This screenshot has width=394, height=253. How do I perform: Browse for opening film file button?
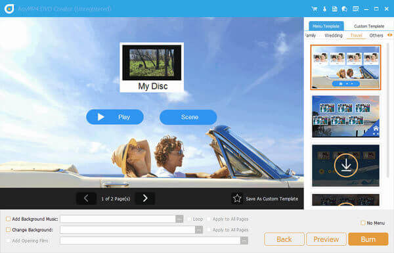tap(244, 241)
